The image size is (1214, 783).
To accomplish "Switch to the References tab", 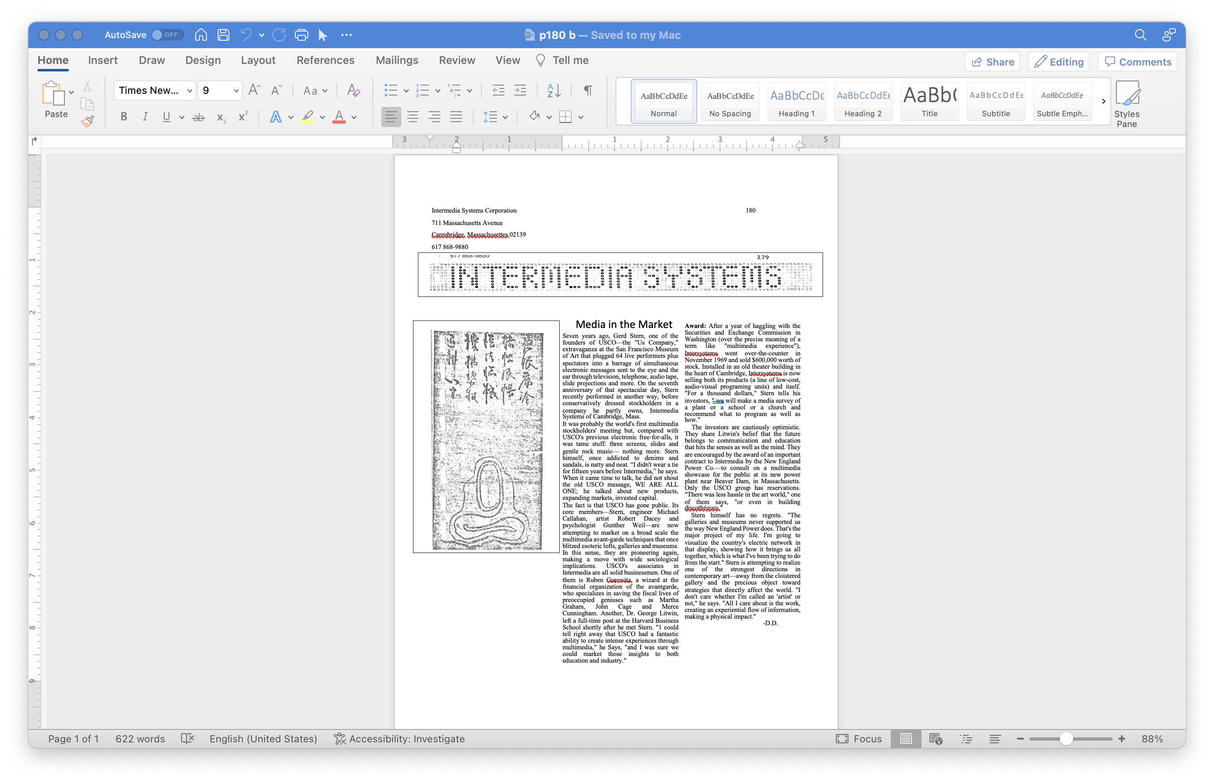I will [325, 60].
